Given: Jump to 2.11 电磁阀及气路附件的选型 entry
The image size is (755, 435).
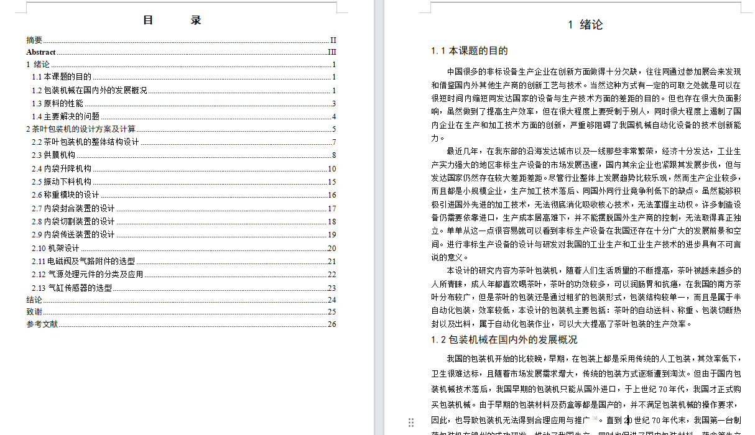Looking at the screenshot, I should [x=184, y=261].
